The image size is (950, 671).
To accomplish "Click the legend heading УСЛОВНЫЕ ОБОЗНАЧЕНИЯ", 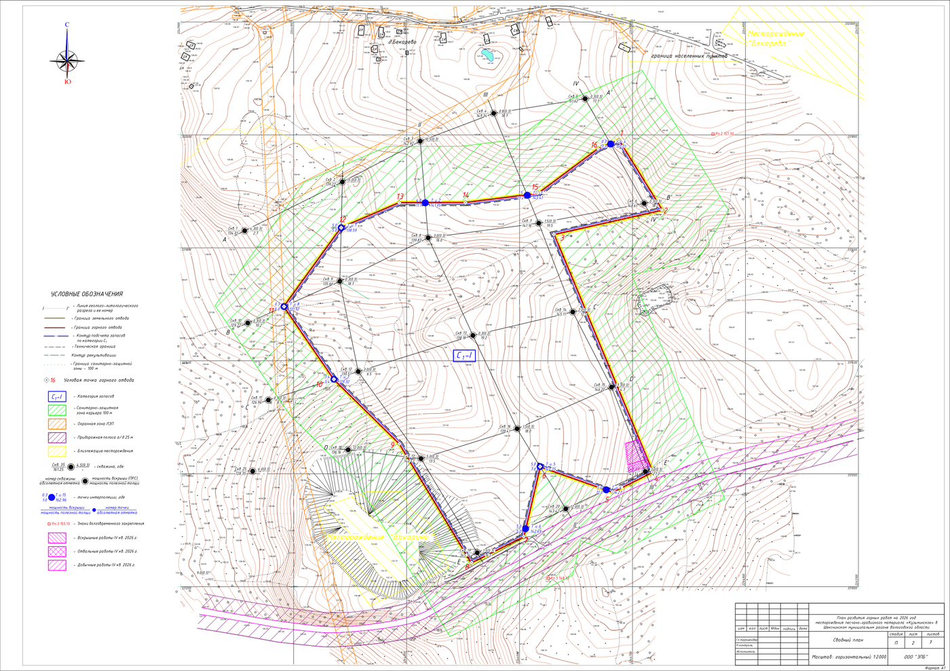I will [87, 294].
